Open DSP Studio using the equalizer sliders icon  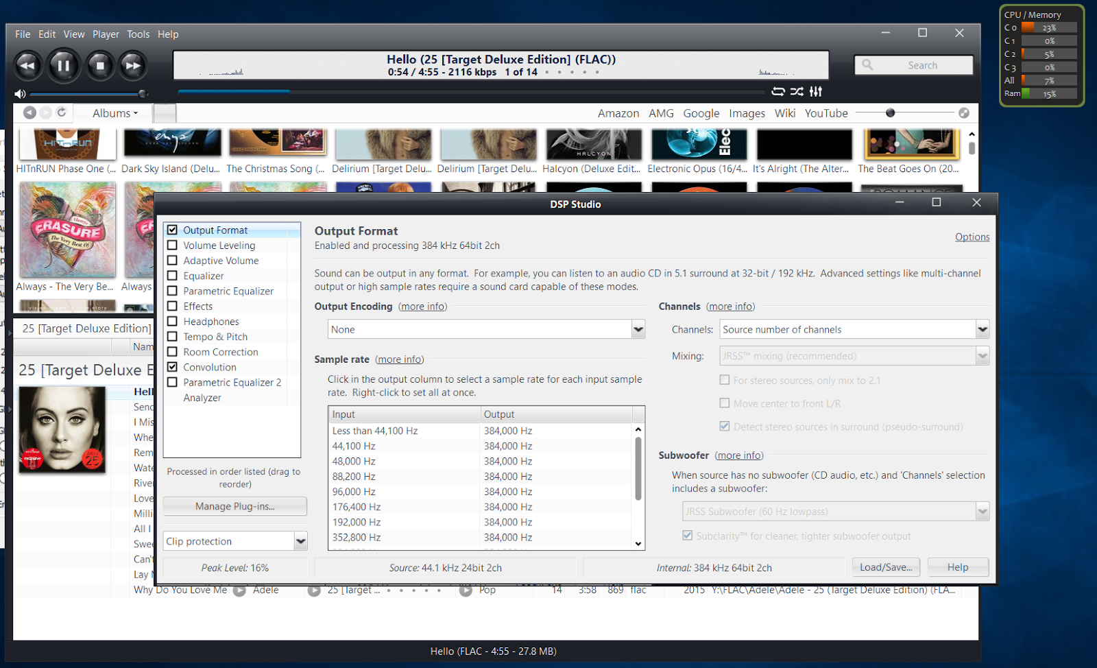point(816,91)
